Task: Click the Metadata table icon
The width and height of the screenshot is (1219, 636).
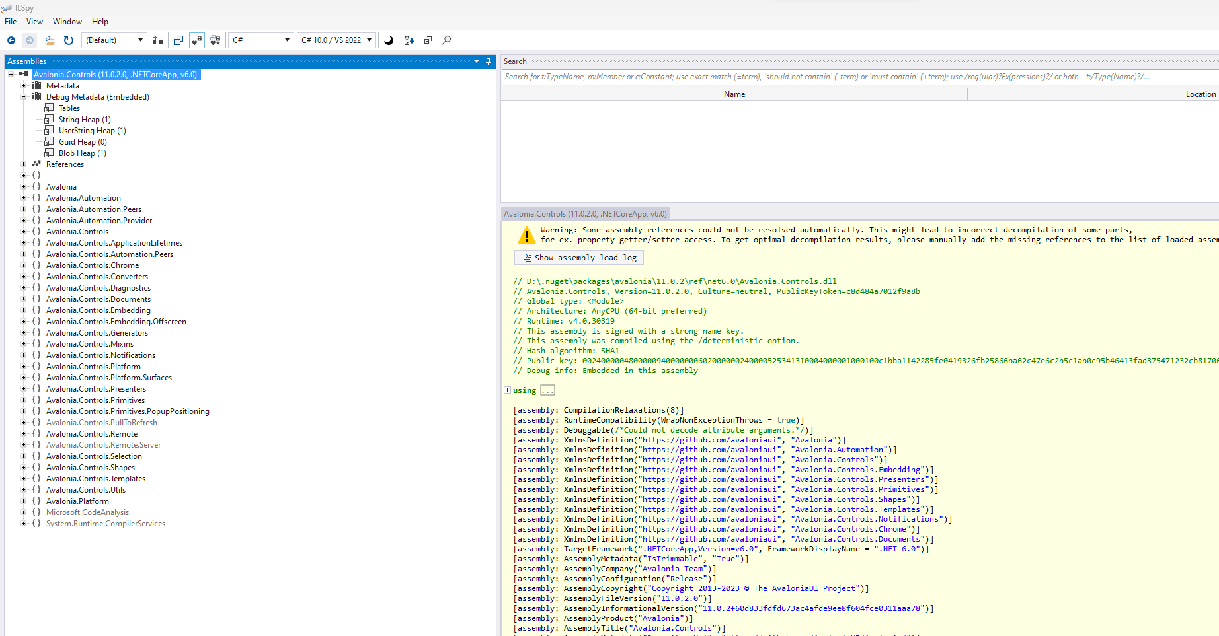Action: click(36, 86)
